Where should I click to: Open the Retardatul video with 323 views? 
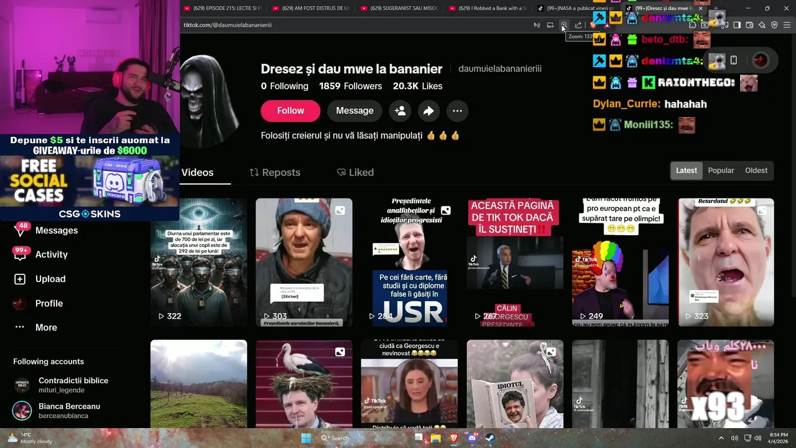tap(726, 263)
